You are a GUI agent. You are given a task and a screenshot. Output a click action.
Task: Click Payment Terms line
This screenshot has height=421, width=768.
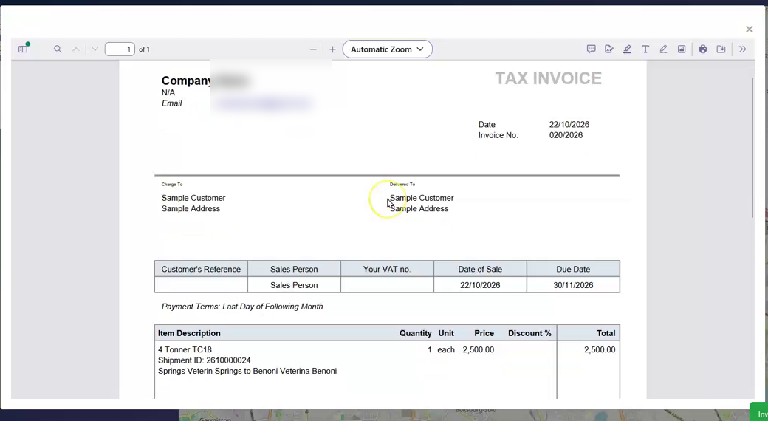pyautogui.click(x=242, y=307)
